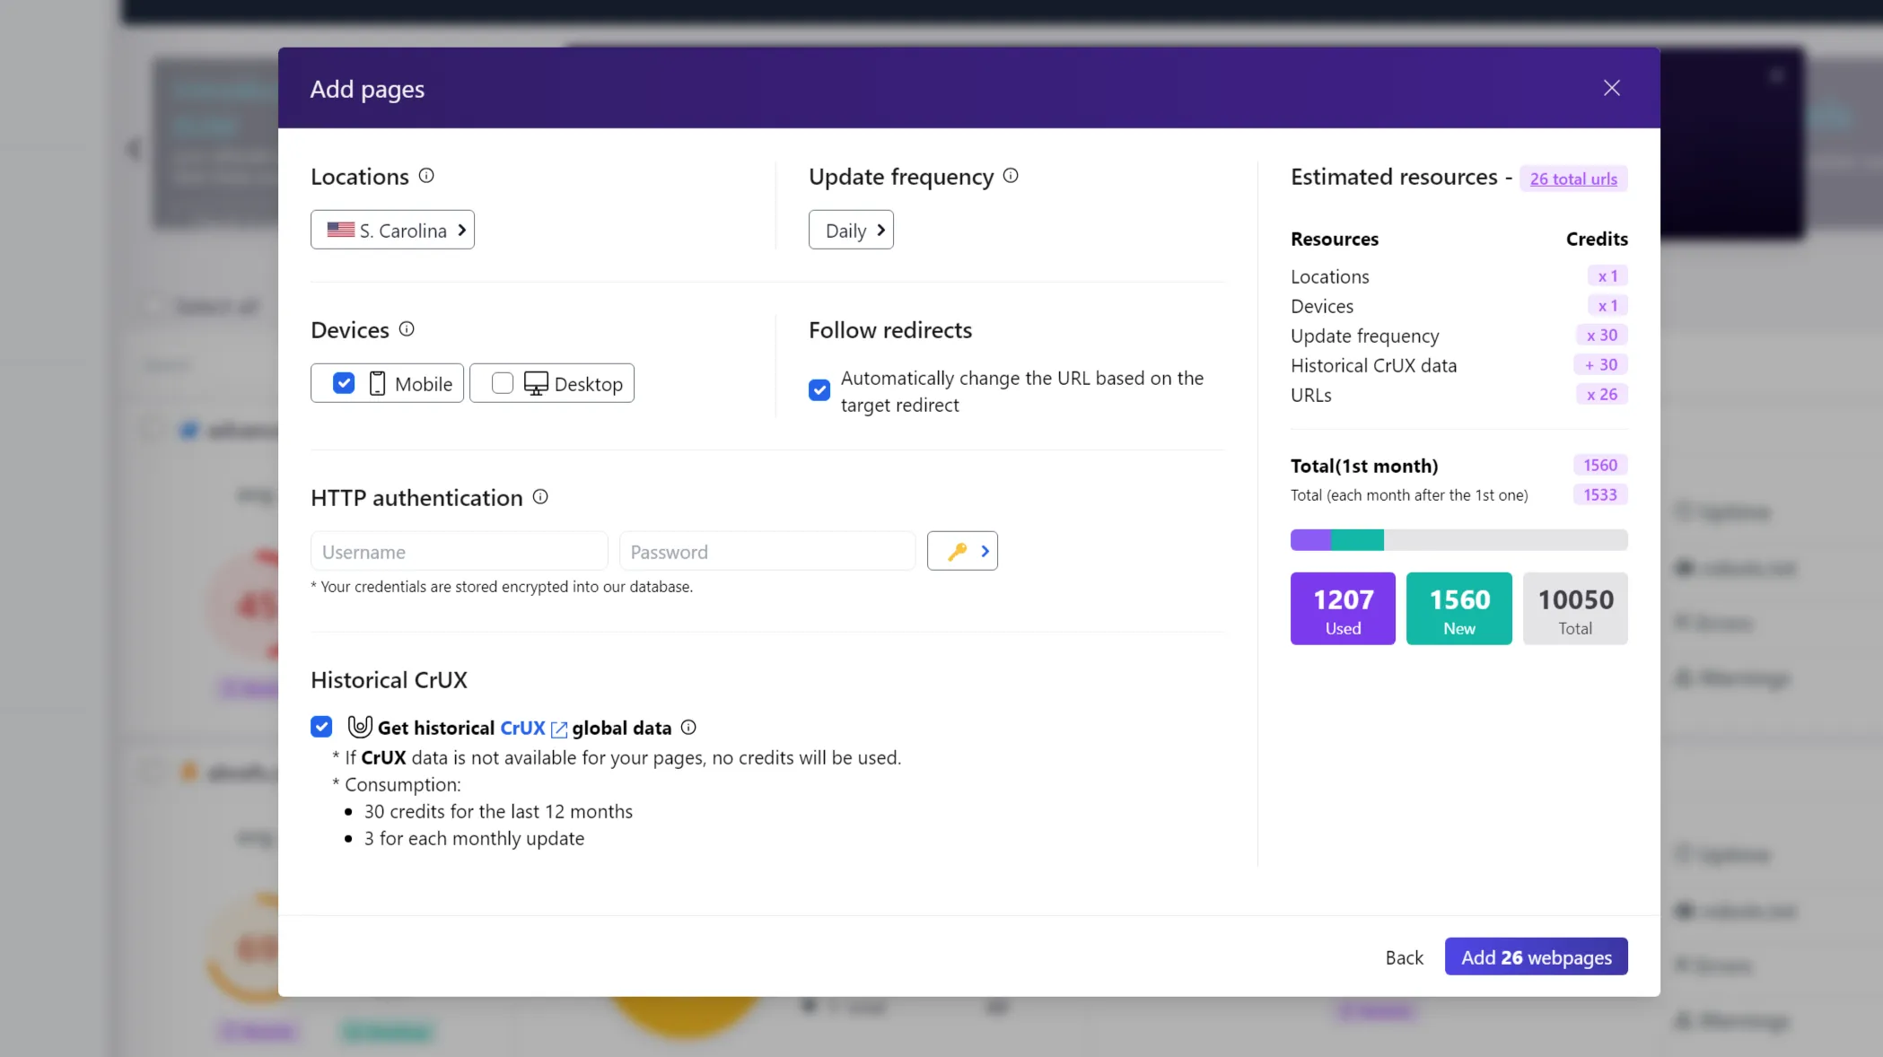The image size is (1883, 1057).
Task: Focus the Username input field
Action: [x=459, y=552]
